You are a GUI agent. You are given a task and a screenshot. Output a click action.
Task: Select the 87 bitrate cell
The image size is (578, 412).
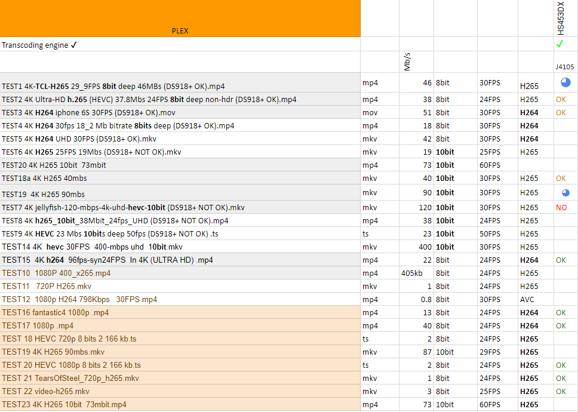click(416, 352)
